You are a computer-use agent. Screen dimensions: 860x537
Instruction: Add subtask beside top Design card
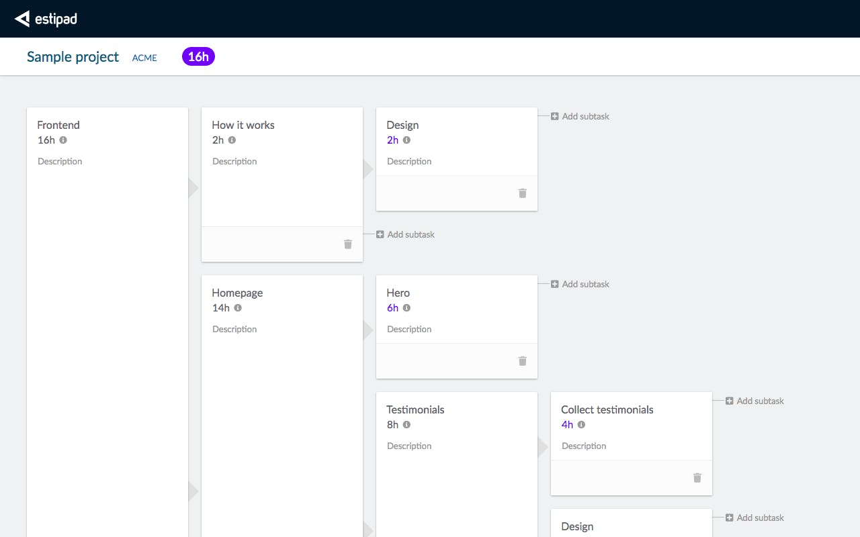(580, 116)
